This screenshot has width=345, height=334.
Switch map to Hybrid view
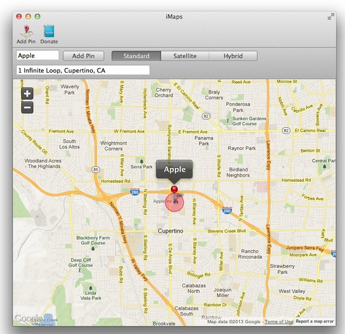[x=233, y=56]
